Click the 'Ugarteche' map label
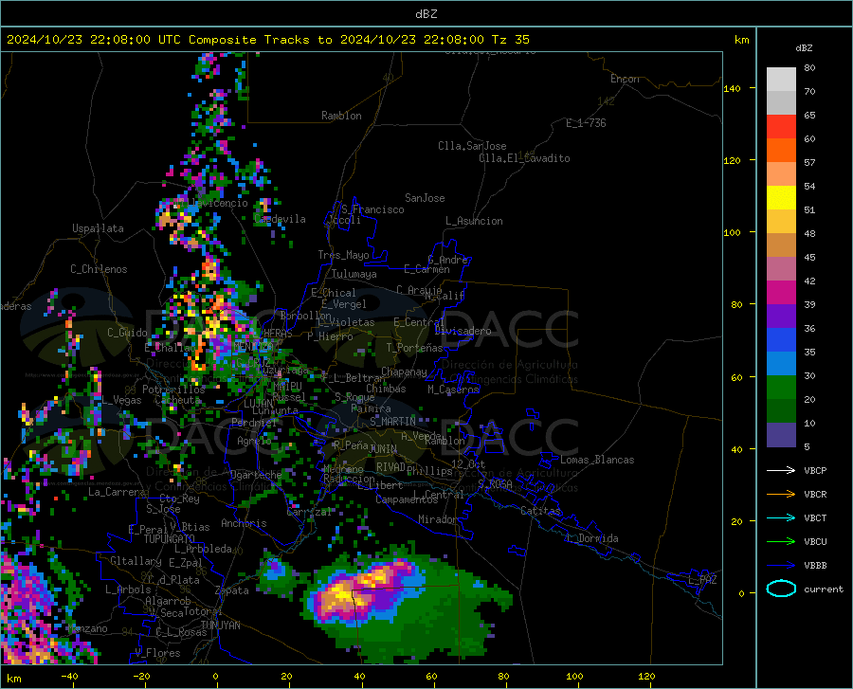The image size is (853, 689). [256, 475]
